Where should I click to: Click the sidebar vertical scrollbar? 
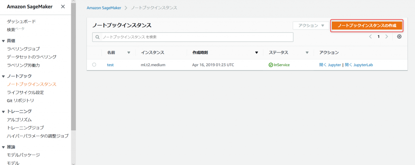[x=74, y=66]
